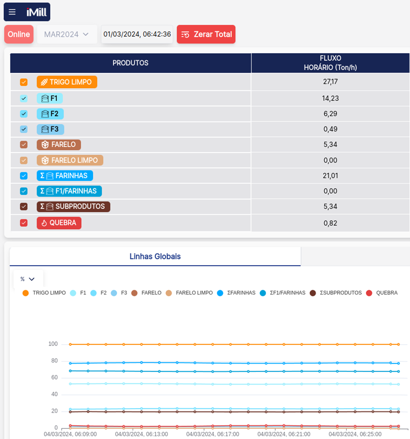Click the Zerar Total button

click(206, 34)
